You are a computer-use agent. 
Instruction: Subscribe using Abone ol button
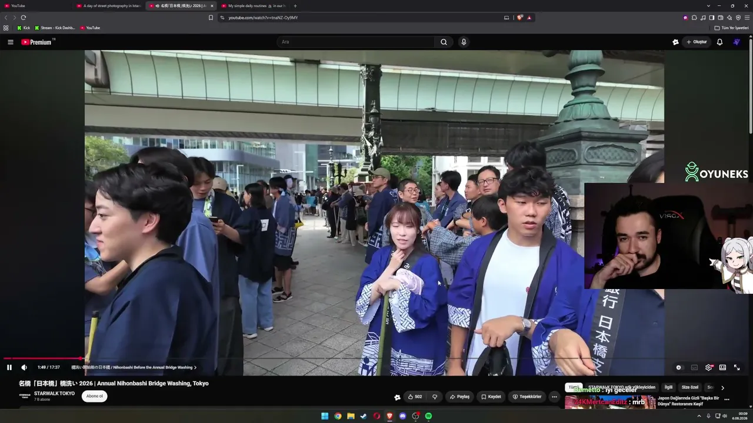pos(95,396)
